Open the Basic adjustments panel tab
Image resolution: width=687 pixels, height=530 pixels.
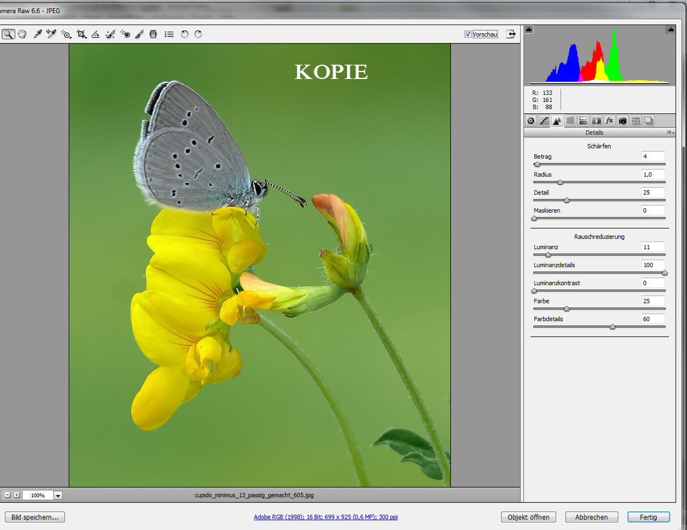tap(531, 121)
